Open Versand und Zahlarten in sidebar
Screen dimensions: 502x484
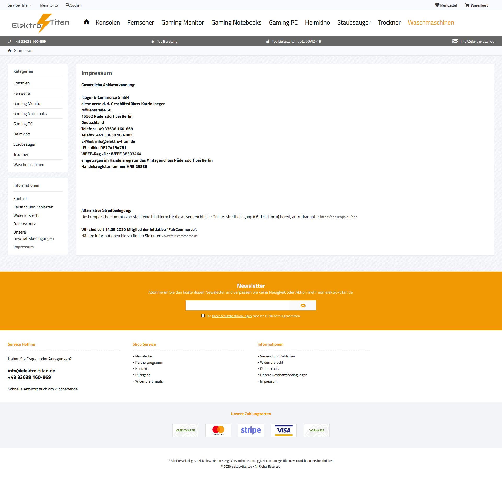click(33, 207)
